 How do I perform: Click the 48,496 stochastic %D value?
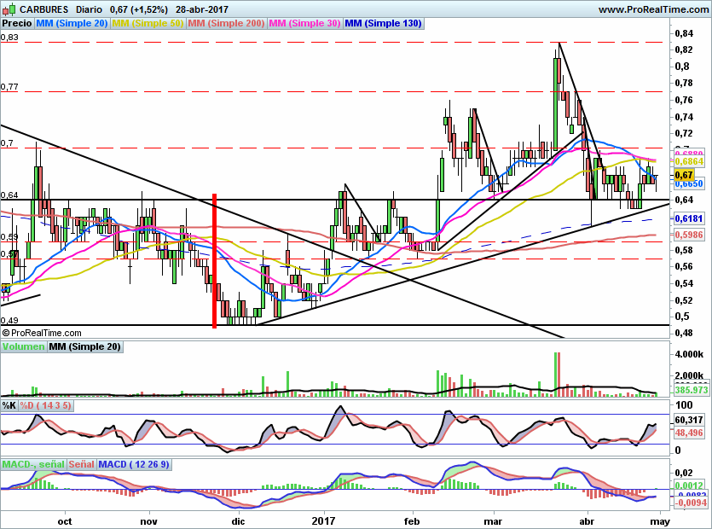(x=689, y=433)
